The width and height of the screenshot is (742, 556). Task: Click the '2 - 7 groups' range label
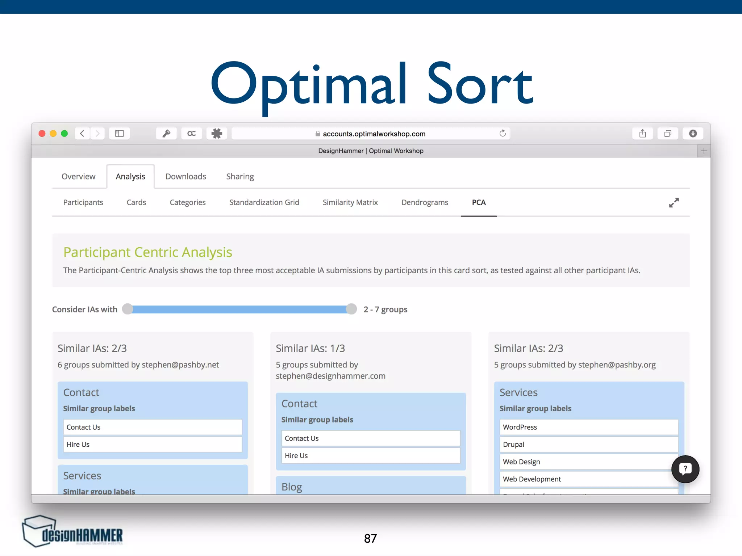pos(385,309)
